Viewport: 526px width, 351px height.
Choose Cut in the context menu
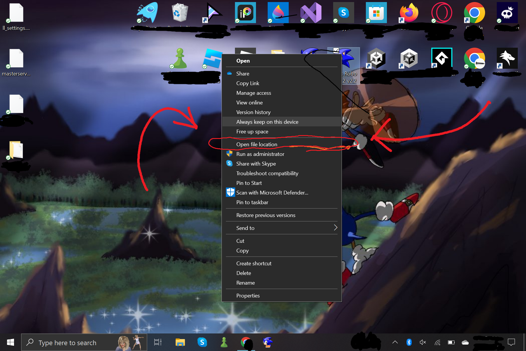tap(282, 241)
